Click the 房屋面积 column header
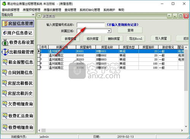This screenshot has width=190, height=139. 148,47
